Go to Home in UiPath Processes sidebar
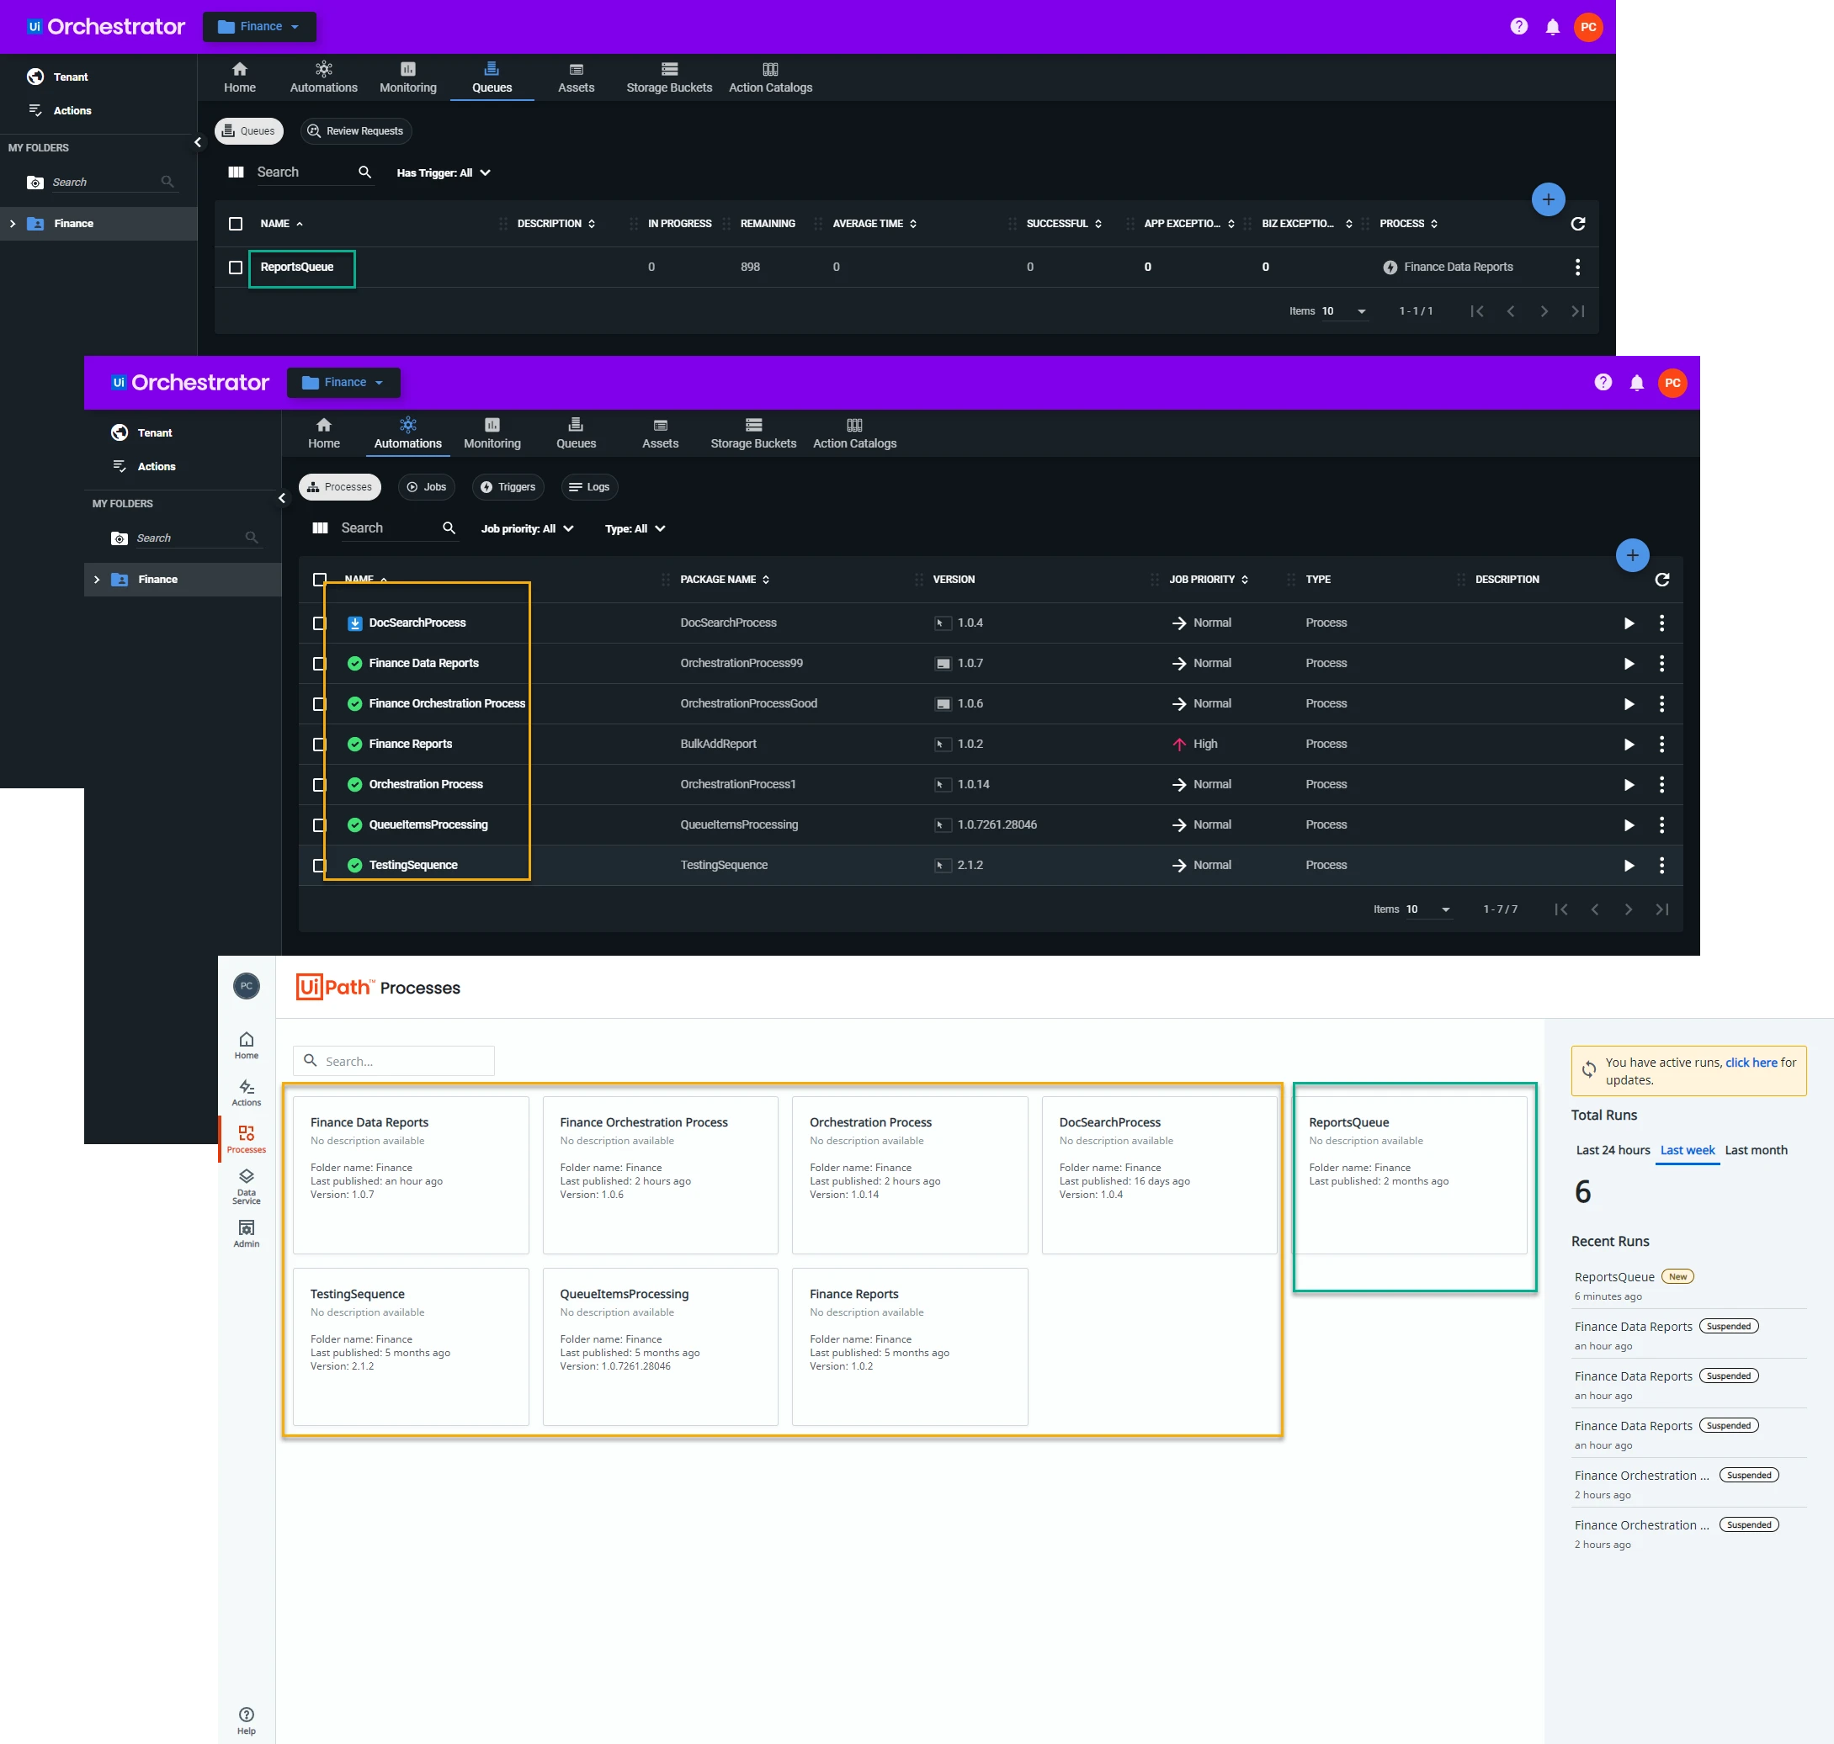 (247, 1045)
